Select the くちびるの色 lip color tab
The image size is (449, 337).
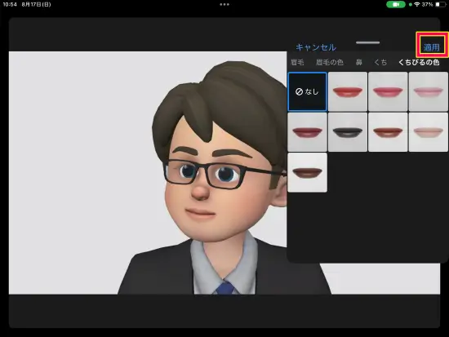(419, 62)
